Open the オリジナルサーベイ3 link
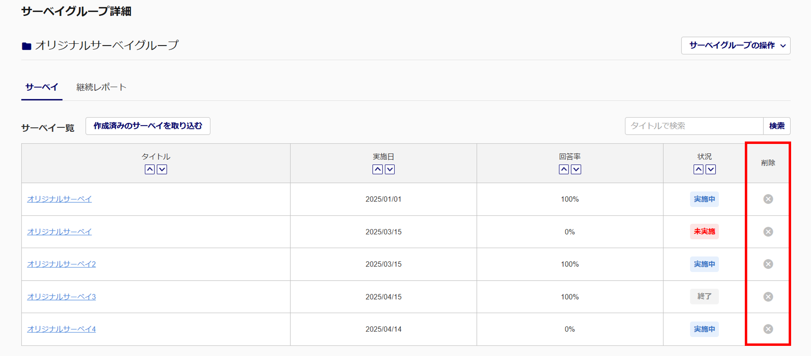The width and height of the screenshot is (811, 356). click(x=61, y=297)
